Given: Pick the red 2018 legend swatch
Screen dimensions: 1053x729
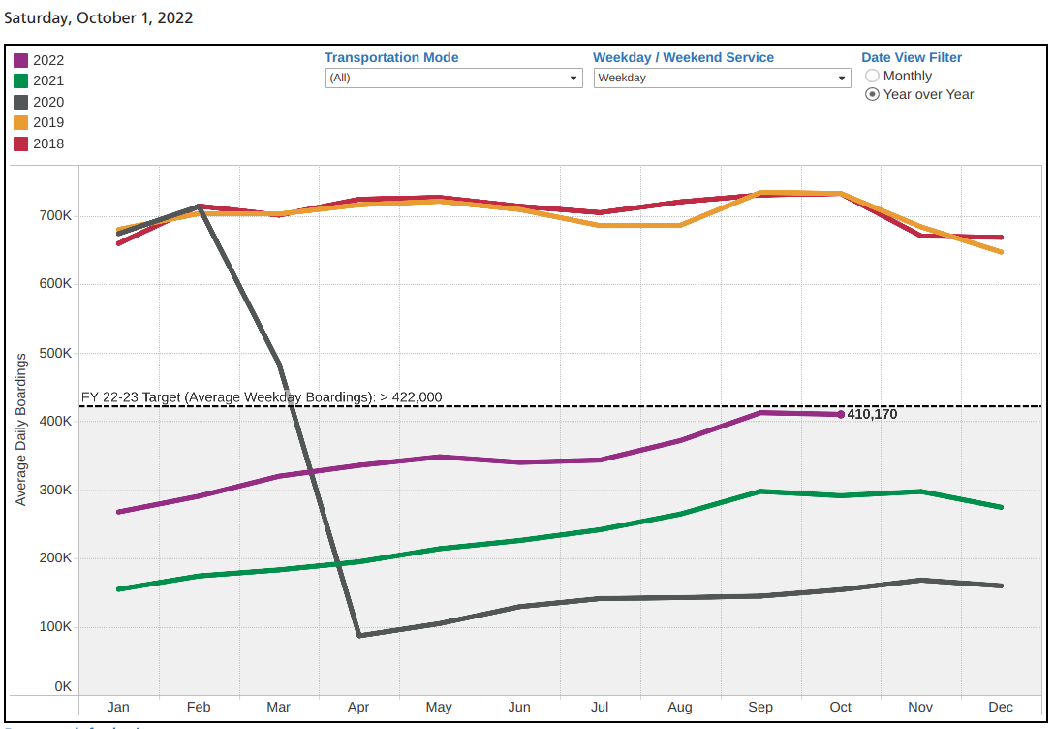Looking at the screenshot, I should [x=21, y=144].
